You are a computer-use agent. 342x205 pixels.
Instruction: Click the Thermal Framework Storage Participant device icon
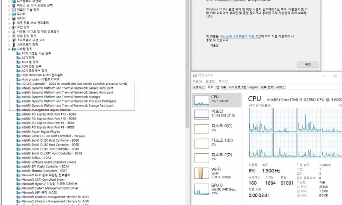[x=18, y=106]
